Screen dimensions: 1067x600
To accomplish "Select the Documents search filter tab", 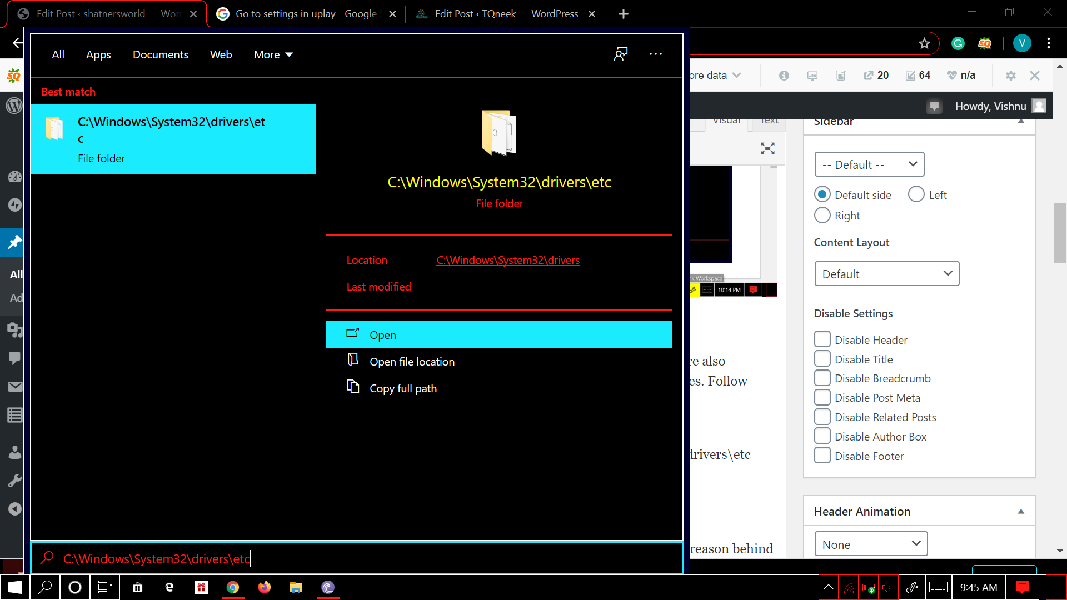I will [x=160, y=54].
